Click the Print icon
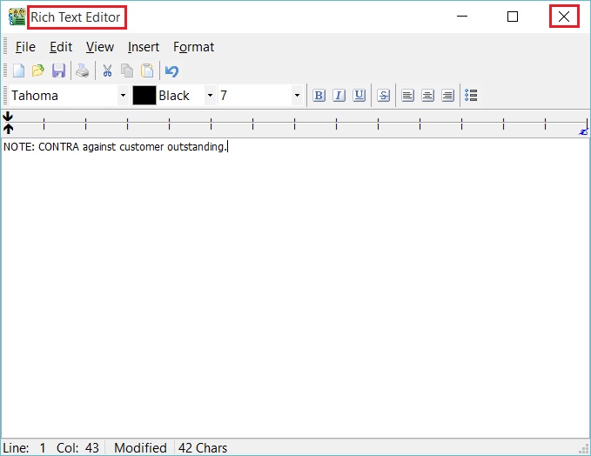 82,71
